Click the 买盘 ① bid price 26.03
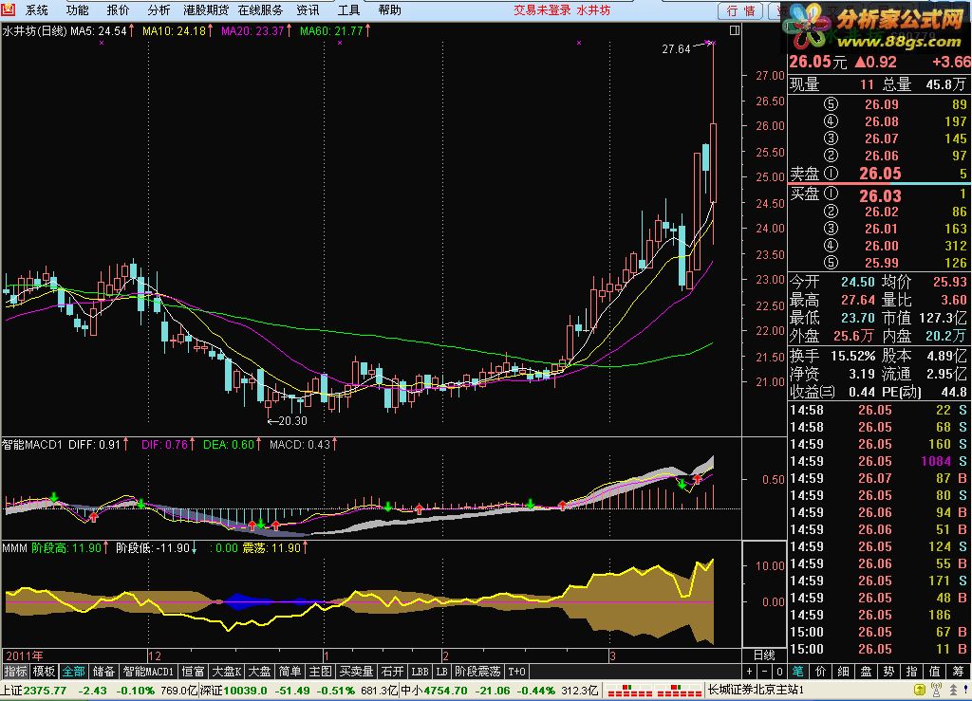 coord(880,195)
